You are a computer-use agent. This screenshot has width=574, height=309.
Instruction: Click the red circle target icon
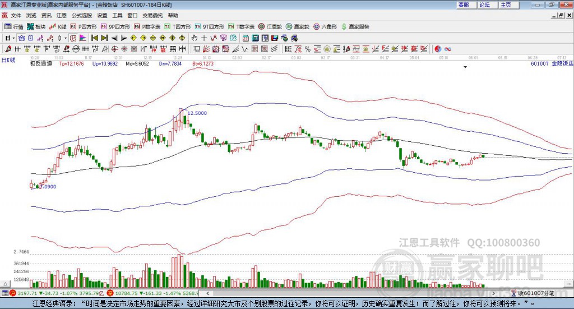pyautogui.click(x=114, y=49)
